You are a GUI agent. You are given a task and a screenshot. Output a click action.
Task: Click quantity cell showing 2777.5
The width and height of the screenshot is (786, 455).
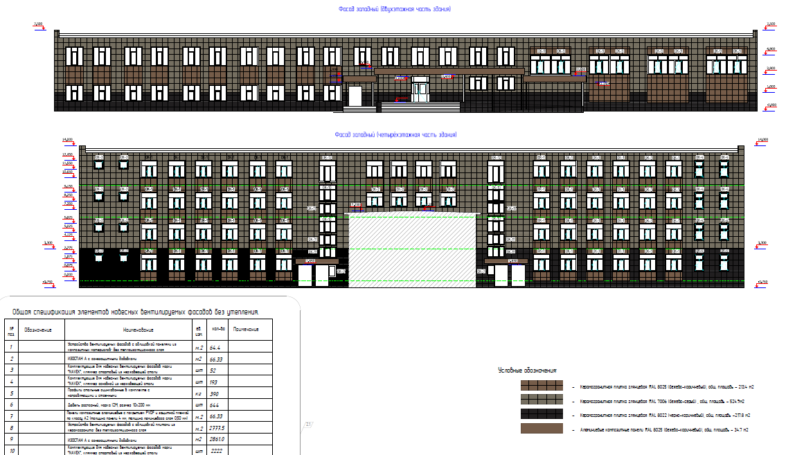tap(215, 428)
